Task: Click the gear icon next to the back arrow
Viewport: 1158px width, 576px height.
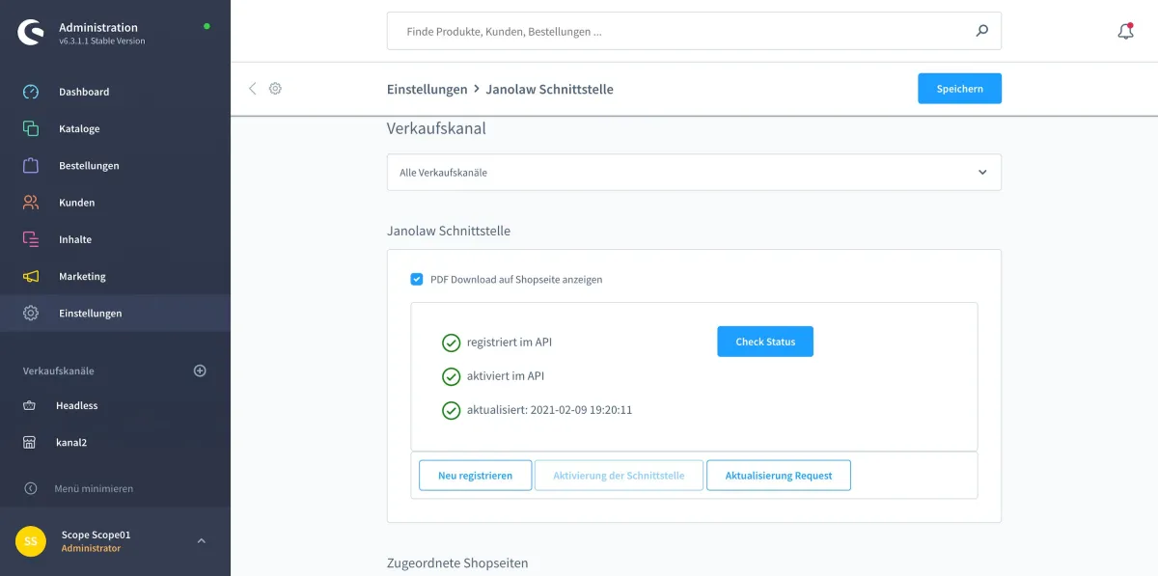Action: (x=275, y=88)
